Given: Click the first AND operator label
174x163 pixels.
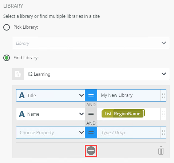Looking at the screenshot, I should [91, 104].
